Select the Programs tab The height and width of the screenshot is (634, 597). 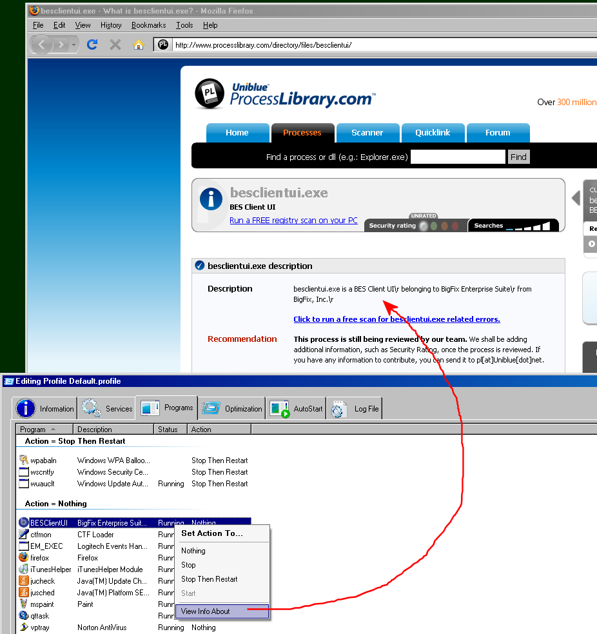(166, 408)
